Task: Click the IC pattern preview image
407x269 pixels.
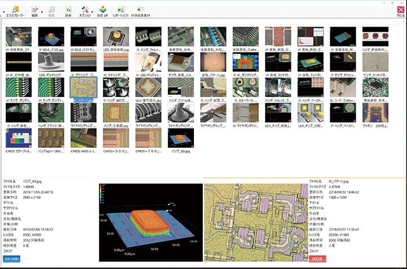Action: 254,222
